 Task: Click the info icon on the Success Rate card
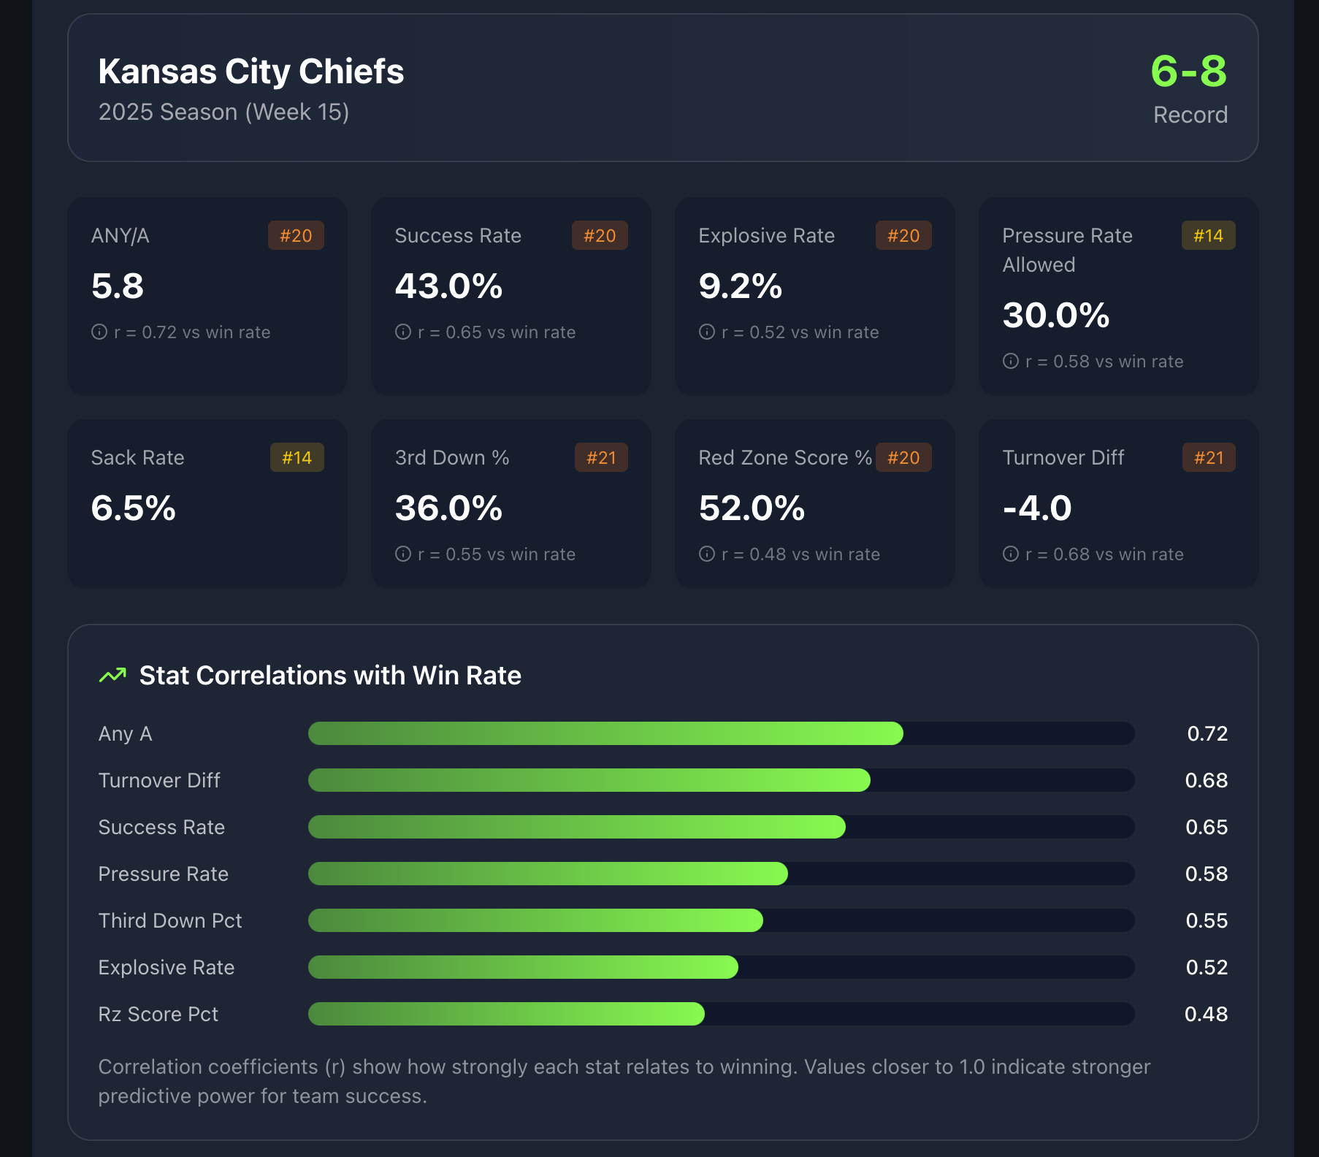coord(402,332)
